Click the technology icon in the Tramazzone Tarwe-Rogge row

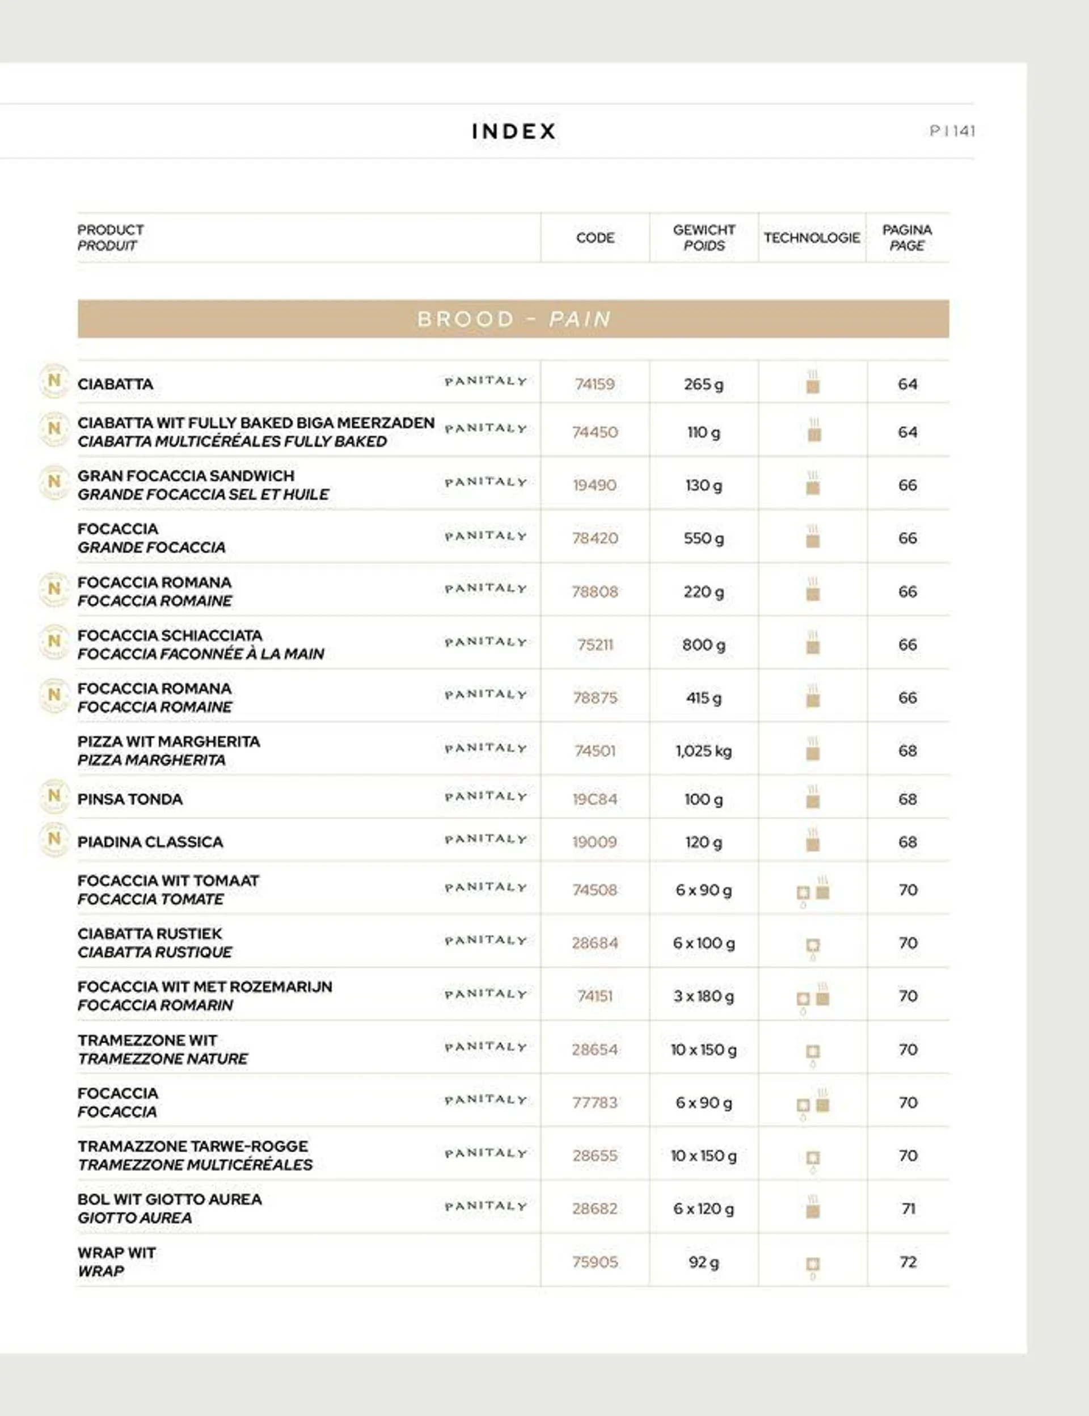pos(813,1161)
